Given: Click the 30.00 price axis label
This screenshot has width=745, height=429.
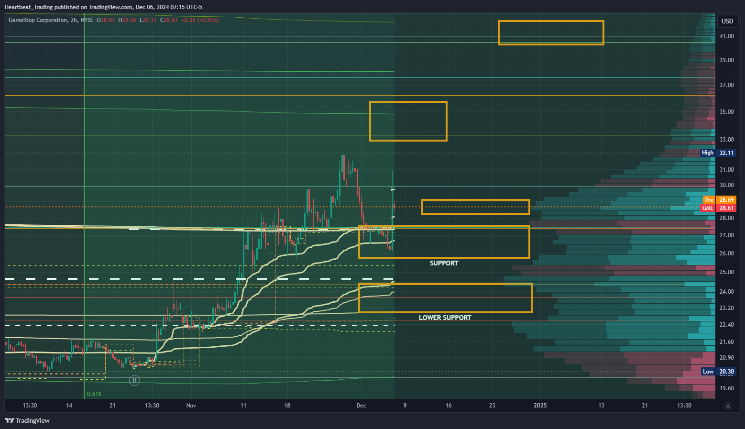Looking at the screenshot, I should 727,185.
